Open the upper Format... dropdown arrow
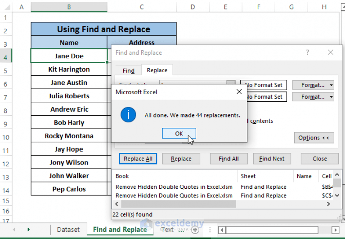345x239 pixels. point(331,85)
